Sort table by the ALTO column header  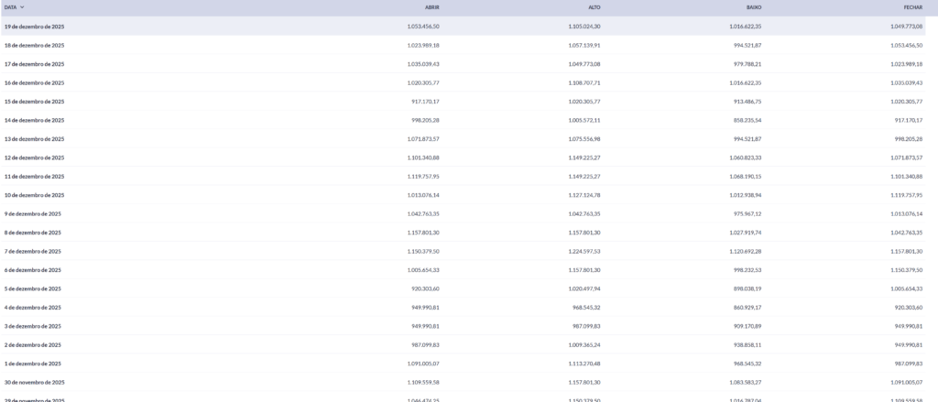tap(594, 6)
